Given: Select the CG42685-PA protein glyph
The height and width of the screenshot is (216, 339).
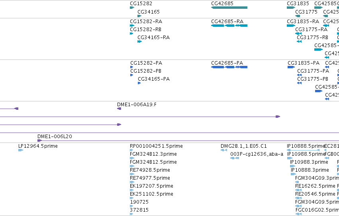Looking at the screenshot, I should click(x=229, y=67).
